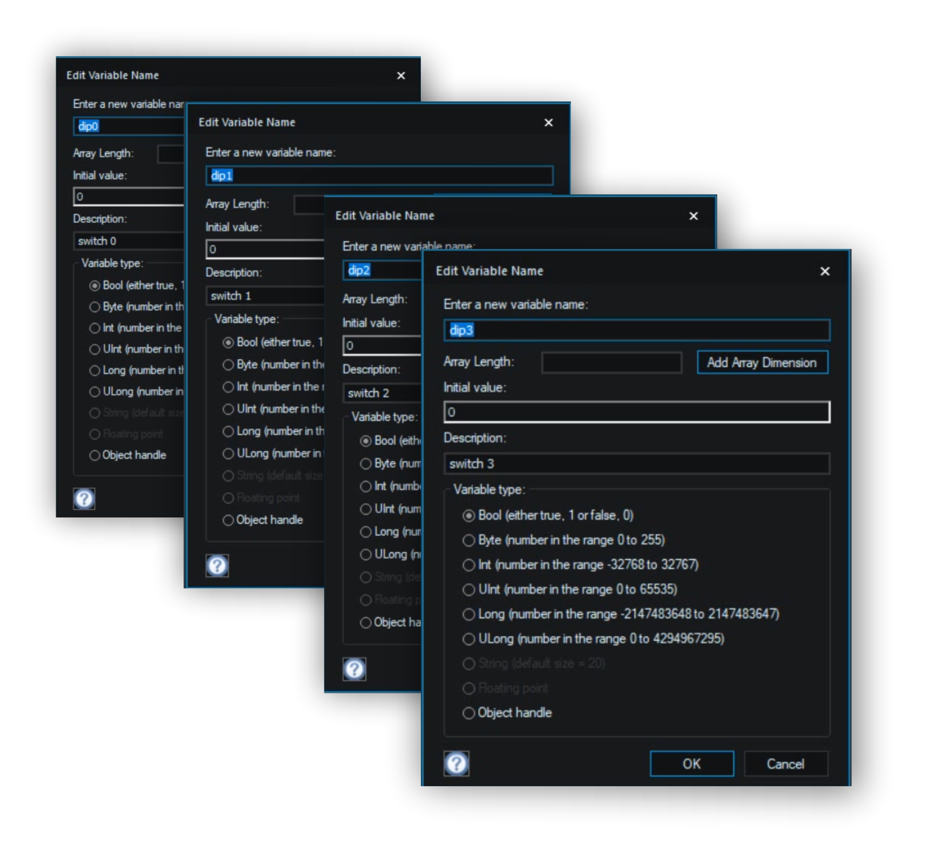Open help in the dip0 dialog
925x861 pixels.
click(84, 499)
